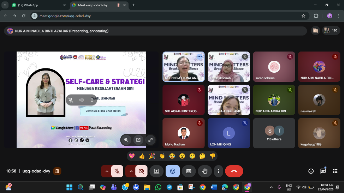Unpin the shared presentation
Image resolution: width=345 pixels, height=194 pixels.
71,100
